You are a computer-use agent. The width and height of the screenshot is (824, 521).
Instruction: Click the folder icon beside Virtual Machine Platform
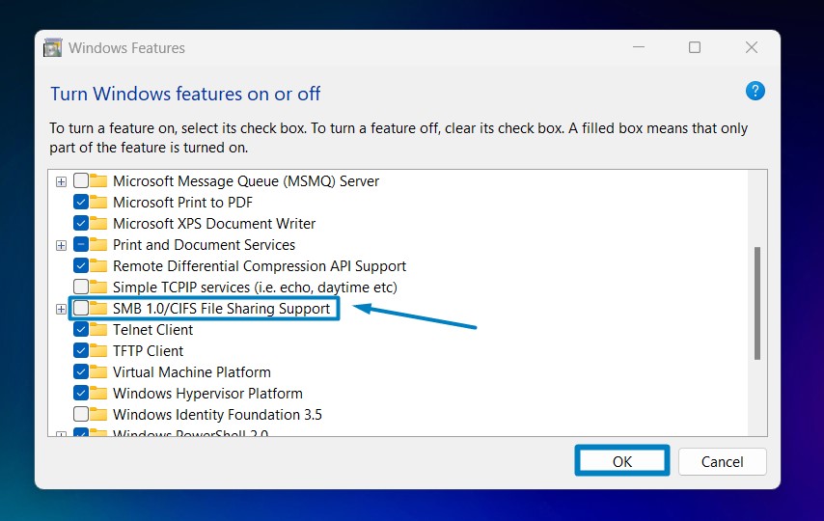click(x=98, y=371)
